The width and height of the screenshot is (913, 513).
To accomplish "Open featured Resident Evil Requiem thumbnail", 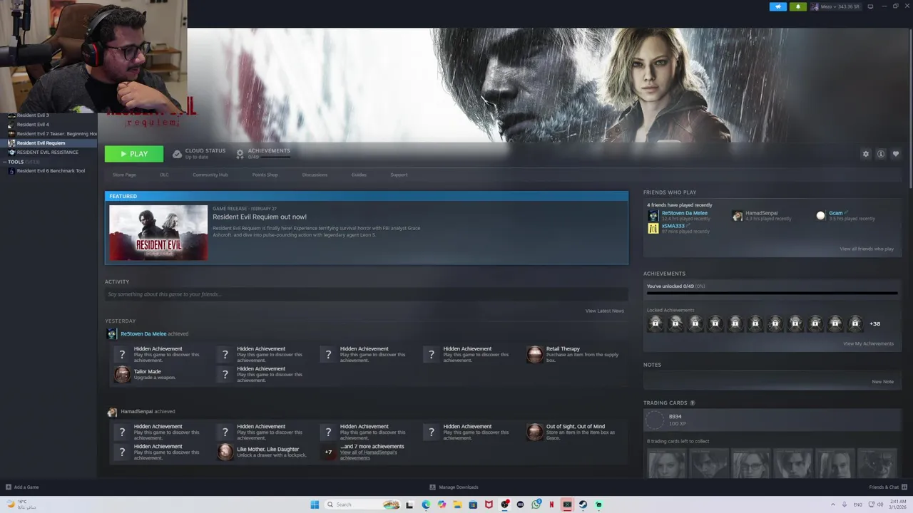I will pyautogui.click(x=158, y=232).
